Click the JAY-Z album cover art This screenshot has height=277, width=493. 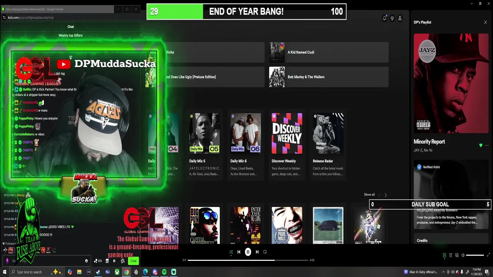point(451,83)
